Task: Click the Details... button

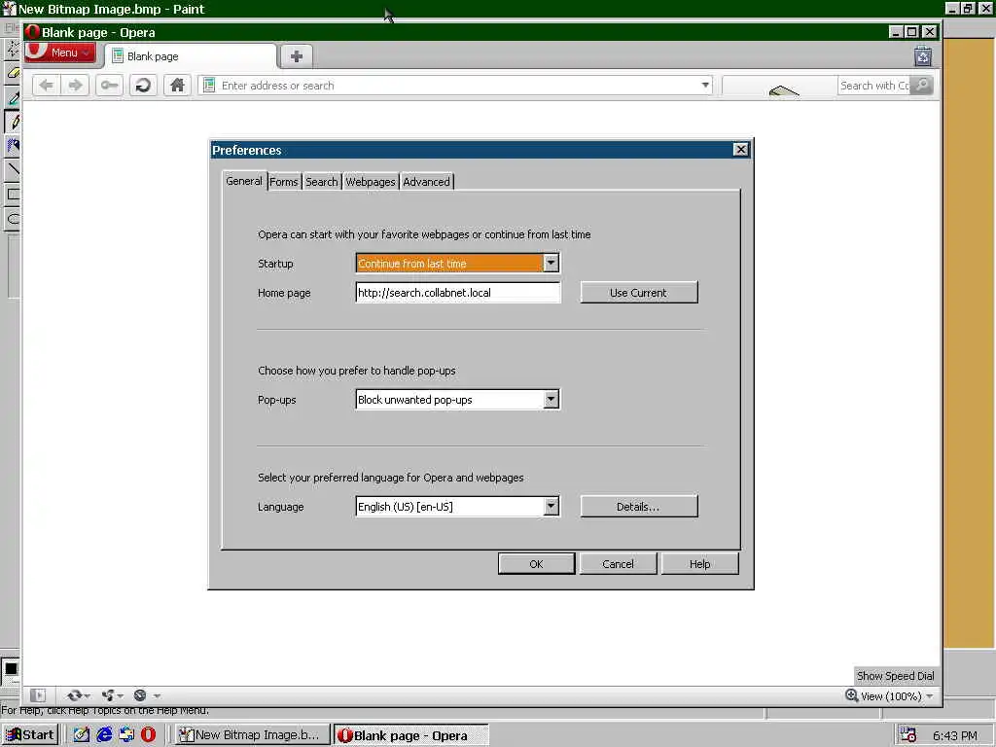Action: point(638,506)
